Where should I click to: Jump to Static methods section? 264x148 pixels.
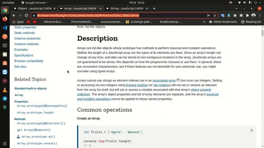click(x=24, y=33)
